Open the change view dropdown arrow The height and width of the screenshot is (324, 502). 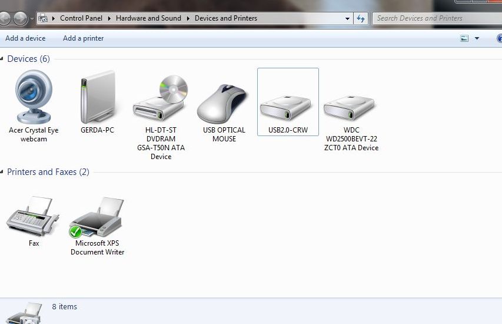coord(477,38)
